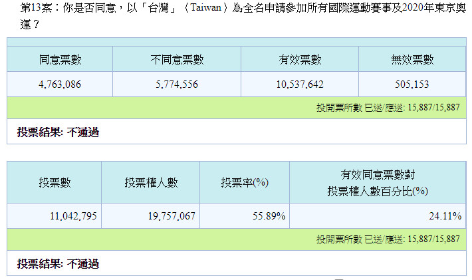Click the total votes value 11,042,795

[x=55, y=216]
